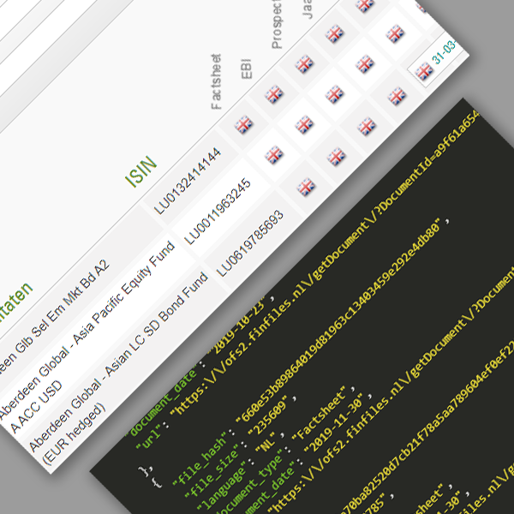
Task: Open Prospectus flag for ISIN LU0619785693
Action: (x=366, y=127)
